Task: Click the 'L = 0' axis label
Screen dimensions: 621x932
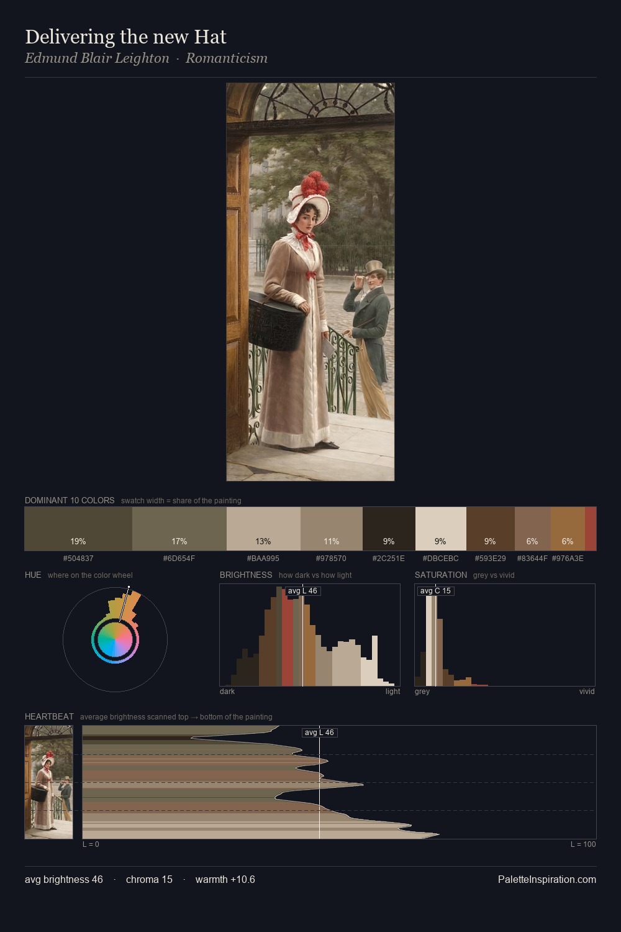Action: click(91, 844)
